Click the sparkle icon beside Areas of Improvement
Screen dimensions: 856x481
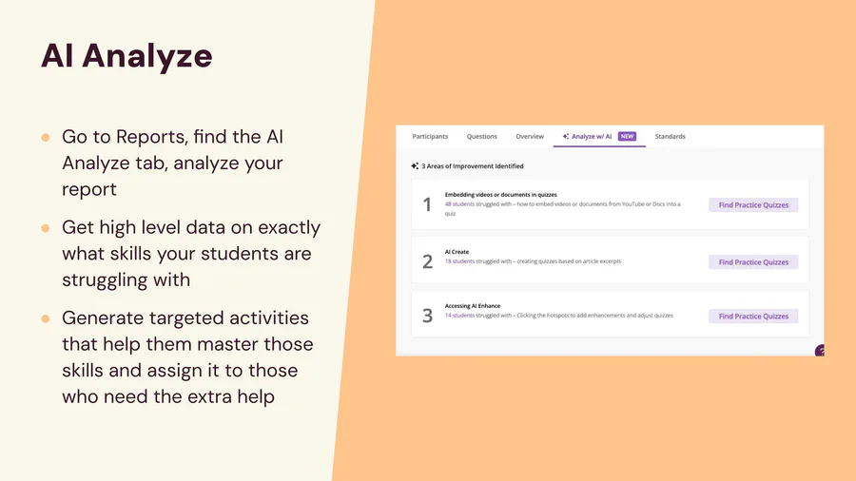pyautogui.click(x=415, y=166)
